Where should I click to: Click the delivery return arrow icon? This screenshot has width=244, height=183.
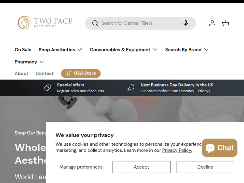(131, 88)
